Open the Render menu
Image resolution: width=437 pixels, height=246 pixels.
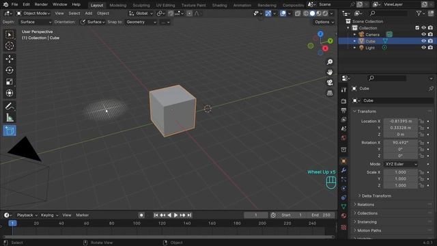tap(41, 5)
